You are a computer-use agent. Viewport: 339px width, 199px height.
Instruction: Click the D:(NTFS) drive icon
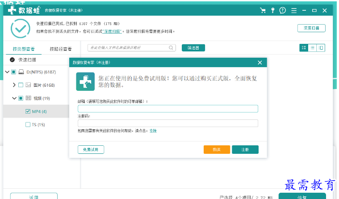point(21,72)
